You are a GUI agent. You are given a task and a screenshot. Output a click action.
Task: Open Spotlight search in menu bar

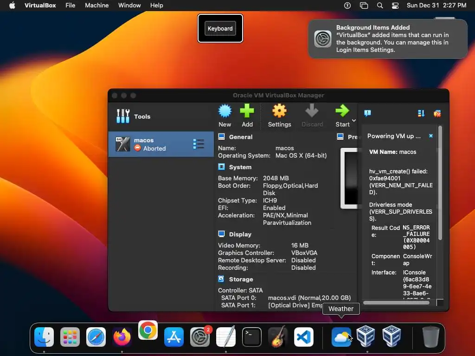click(380, 6)
